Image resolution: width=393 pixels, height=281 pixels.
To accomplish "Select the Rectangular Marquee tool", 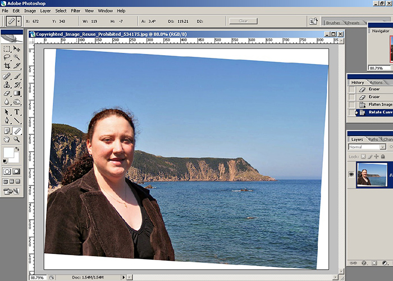I will 7,49.
